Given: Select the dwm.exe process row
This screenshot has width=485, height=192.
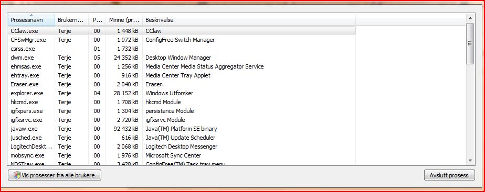Looking at the screenshot, I should click(182, 58).
